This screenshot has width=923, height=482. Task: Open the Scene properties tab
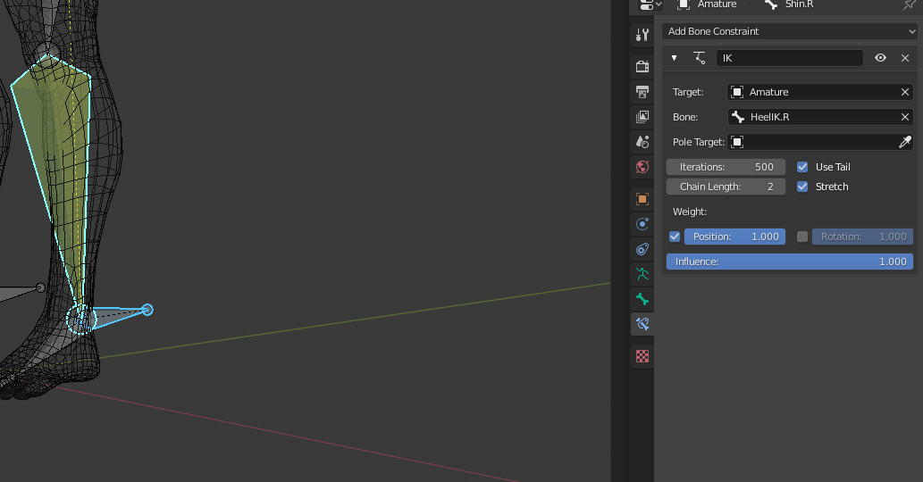[x=642, y=142]
